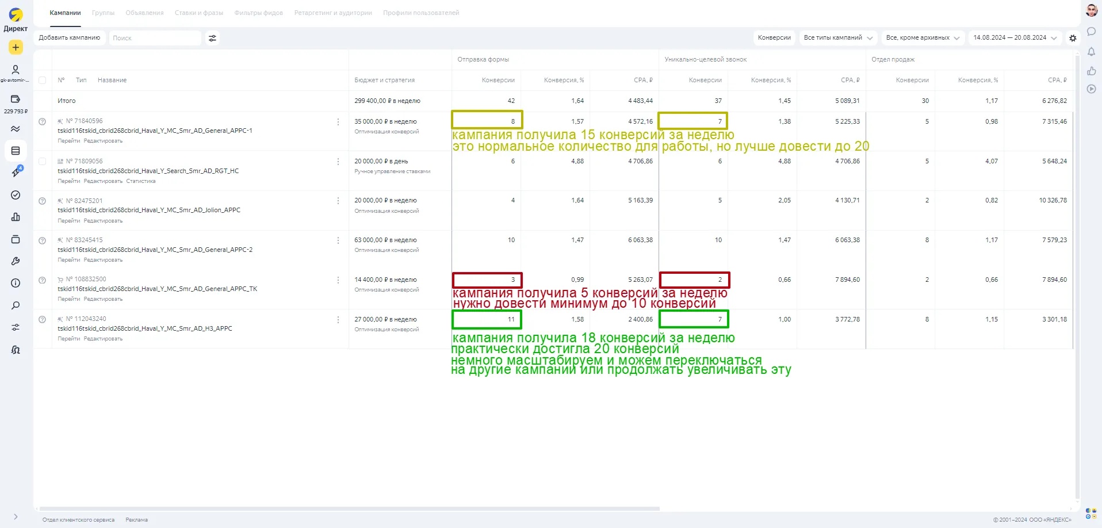This screenshot has width=1102, height=528.
Task: Open the filter sliders icon next to search
Action: click(x=212, y=38)
